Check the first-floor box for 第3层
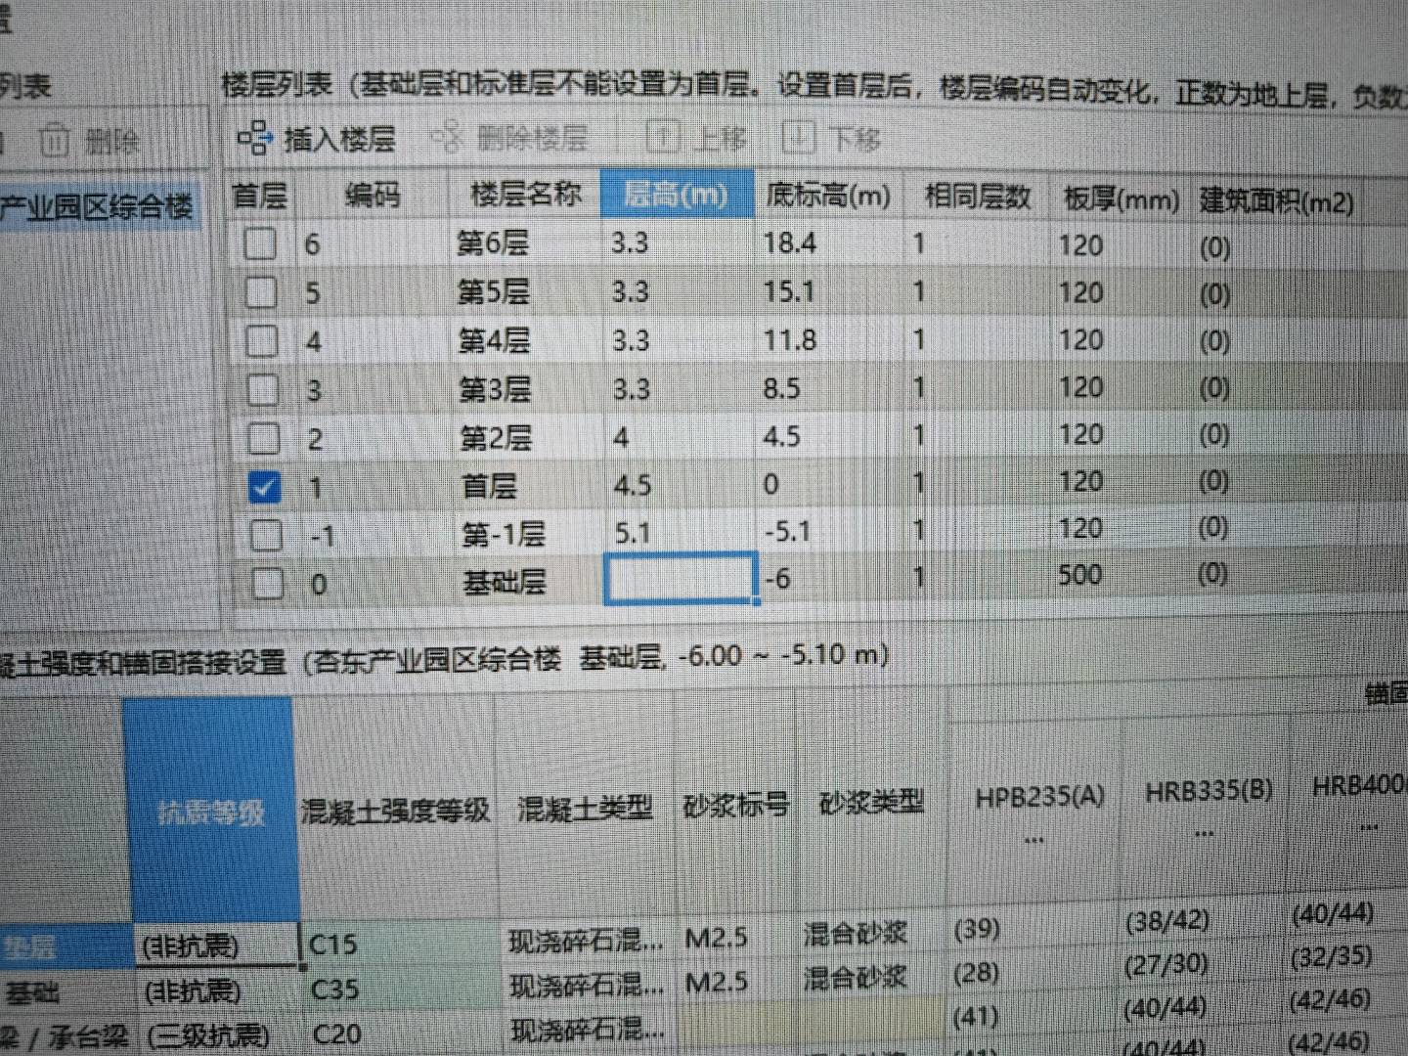This screenshot has width=1408, height=1056. click(x=262, y=390)
